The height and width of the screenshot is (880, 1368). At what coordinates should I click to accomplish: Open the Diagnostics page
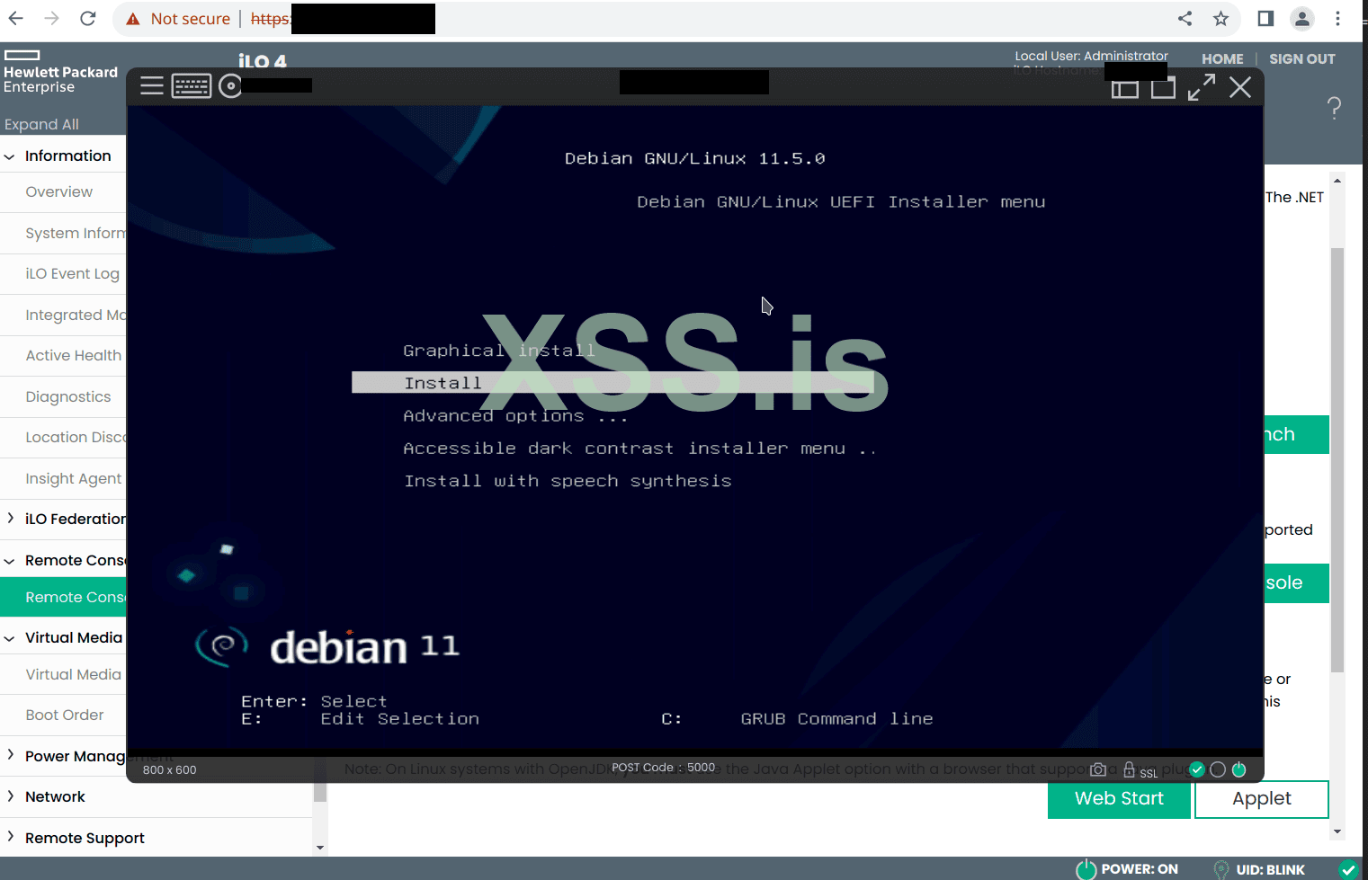click(x=68, y=396)
